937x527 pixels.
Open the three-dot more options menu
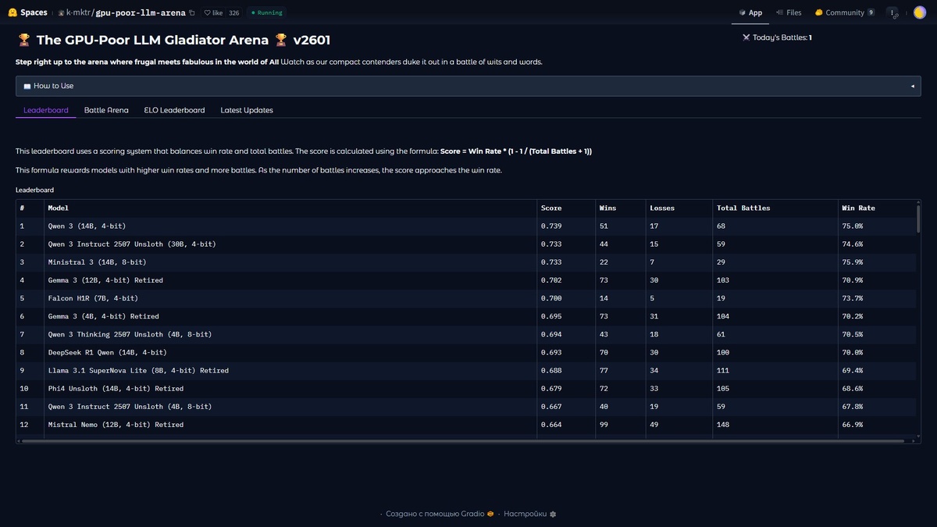point(892,12)
